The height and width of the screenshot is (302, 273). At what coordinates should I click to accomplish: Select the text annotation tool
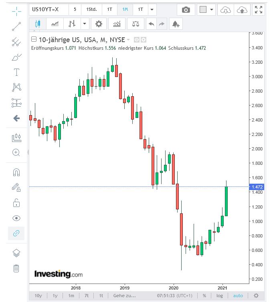(16, 72)
